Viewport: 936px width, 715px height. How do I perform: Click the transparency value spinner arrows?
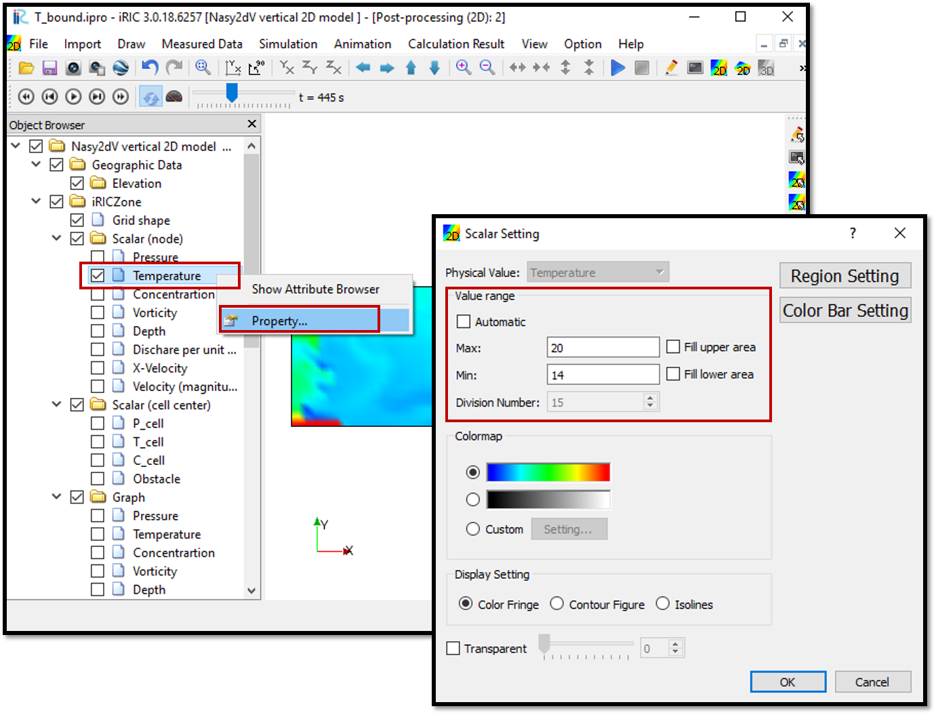pos(675,648)
